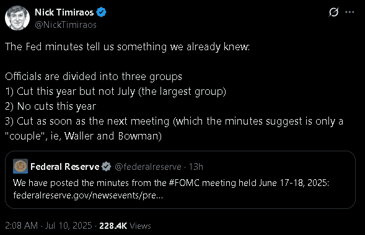Open the three-dot more options menu
The height and width of the screenshot is (235, 365).
tap(350, 12)
